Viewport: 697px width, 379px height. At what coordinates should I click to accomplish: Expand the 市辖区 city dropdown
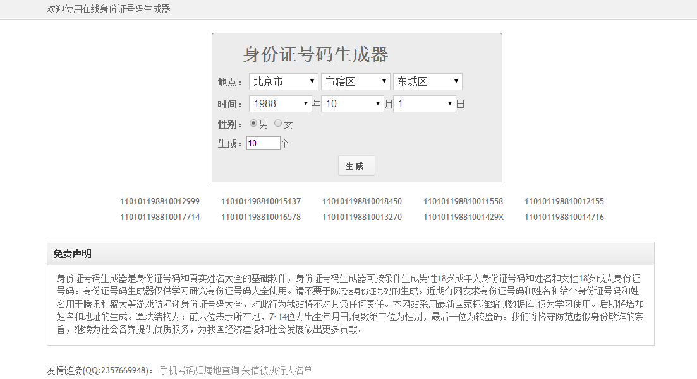(356, 82)
